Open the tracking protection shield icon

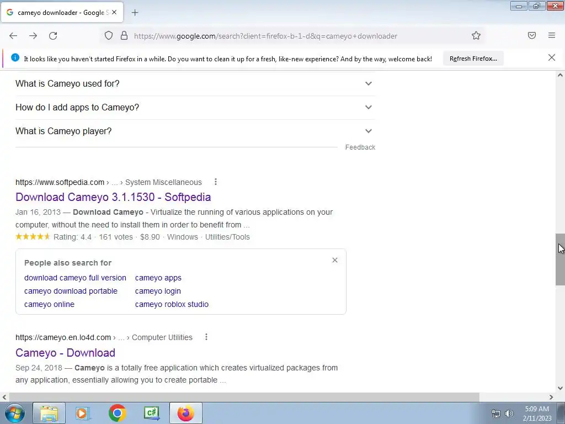109,35
